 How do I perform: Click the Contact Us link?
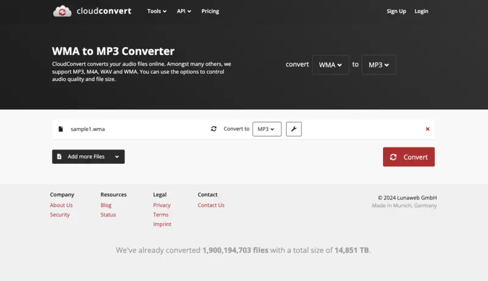pos(211,205)
